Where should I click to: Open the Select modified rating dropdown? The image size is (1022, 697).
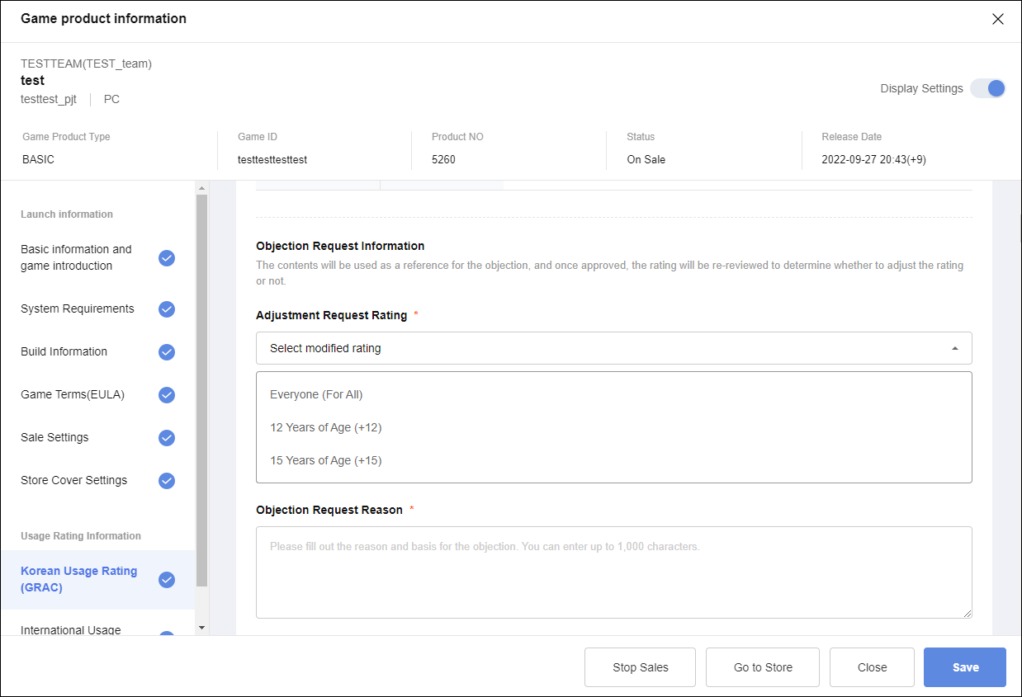click(x=613, y=348)
